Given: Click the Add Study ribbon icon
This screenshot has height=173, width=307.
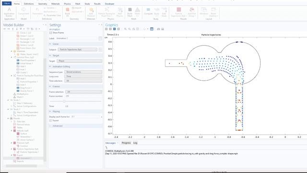Looking at the screenshot, I should coord(164,12).
